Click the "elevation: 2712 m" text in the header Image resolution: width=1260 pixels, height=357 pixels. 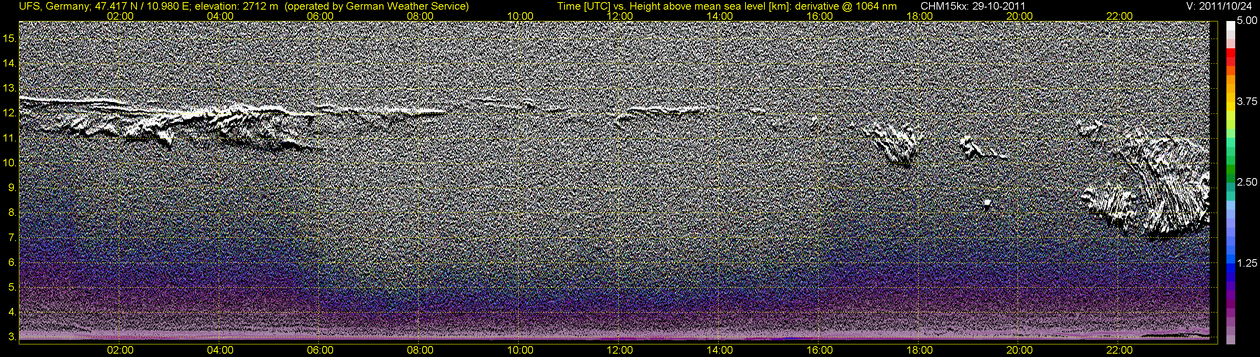coord(236,6)
